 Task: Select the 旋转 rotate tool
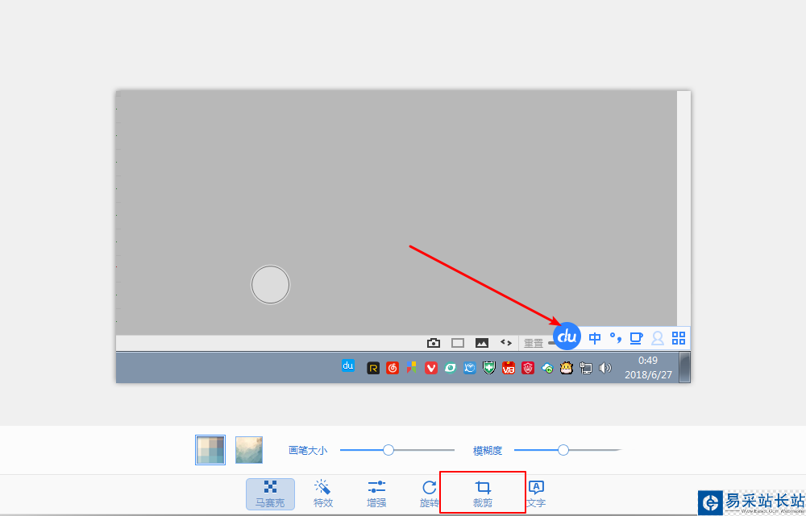(430, 494)
